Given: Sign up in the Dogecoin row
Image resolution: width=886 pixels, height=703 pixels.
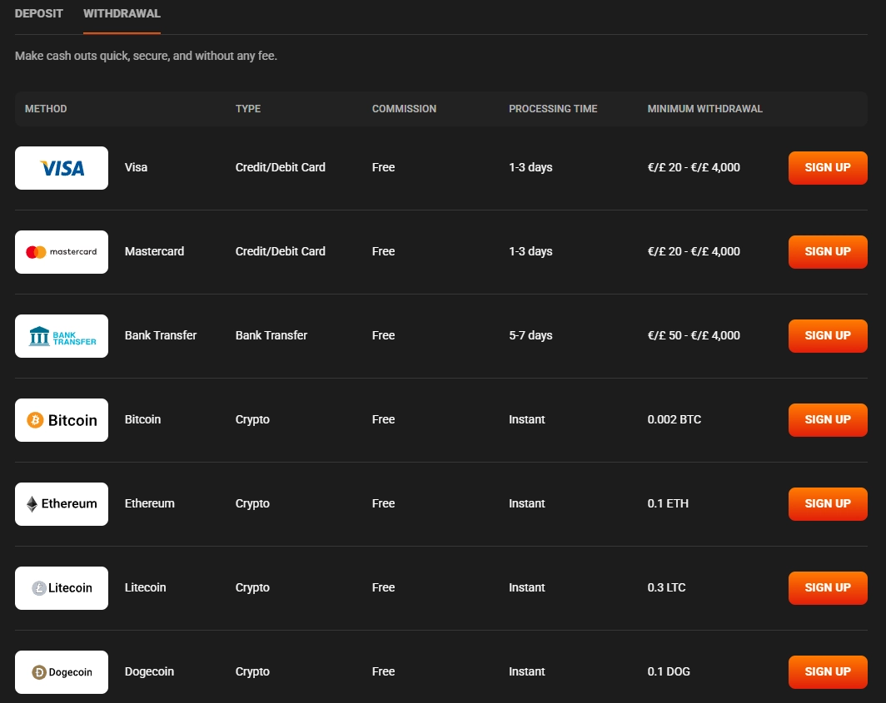Looking at the screenshot, I should coord(828,672).
